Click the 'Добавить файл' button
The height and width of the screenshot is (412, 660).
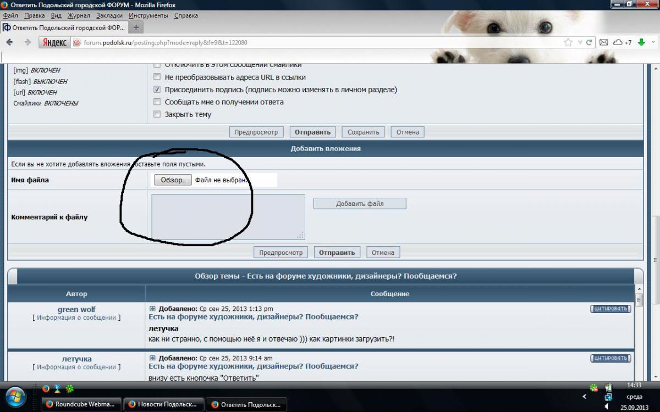click(x=360, y=204)
